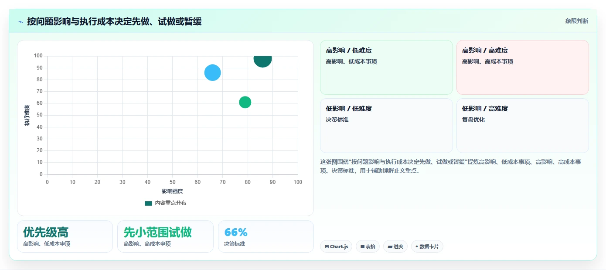Viewport: 606px width, 270px height.
Task: Click the lightning icon beside the title
Action: point(21,22)
